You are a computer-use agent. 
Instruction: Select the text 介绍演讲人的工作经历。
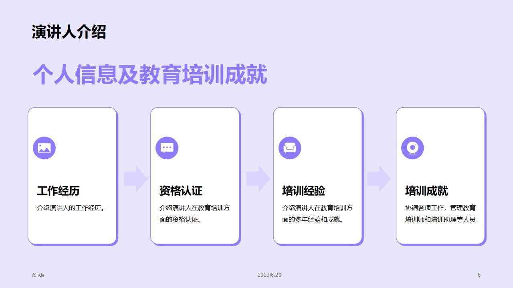click(72, 208)
